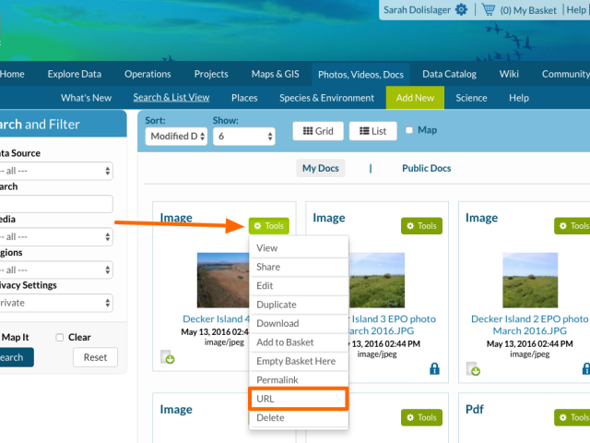Click the Add New button
The width and height of the screenshot is (590, 443).
415,98
